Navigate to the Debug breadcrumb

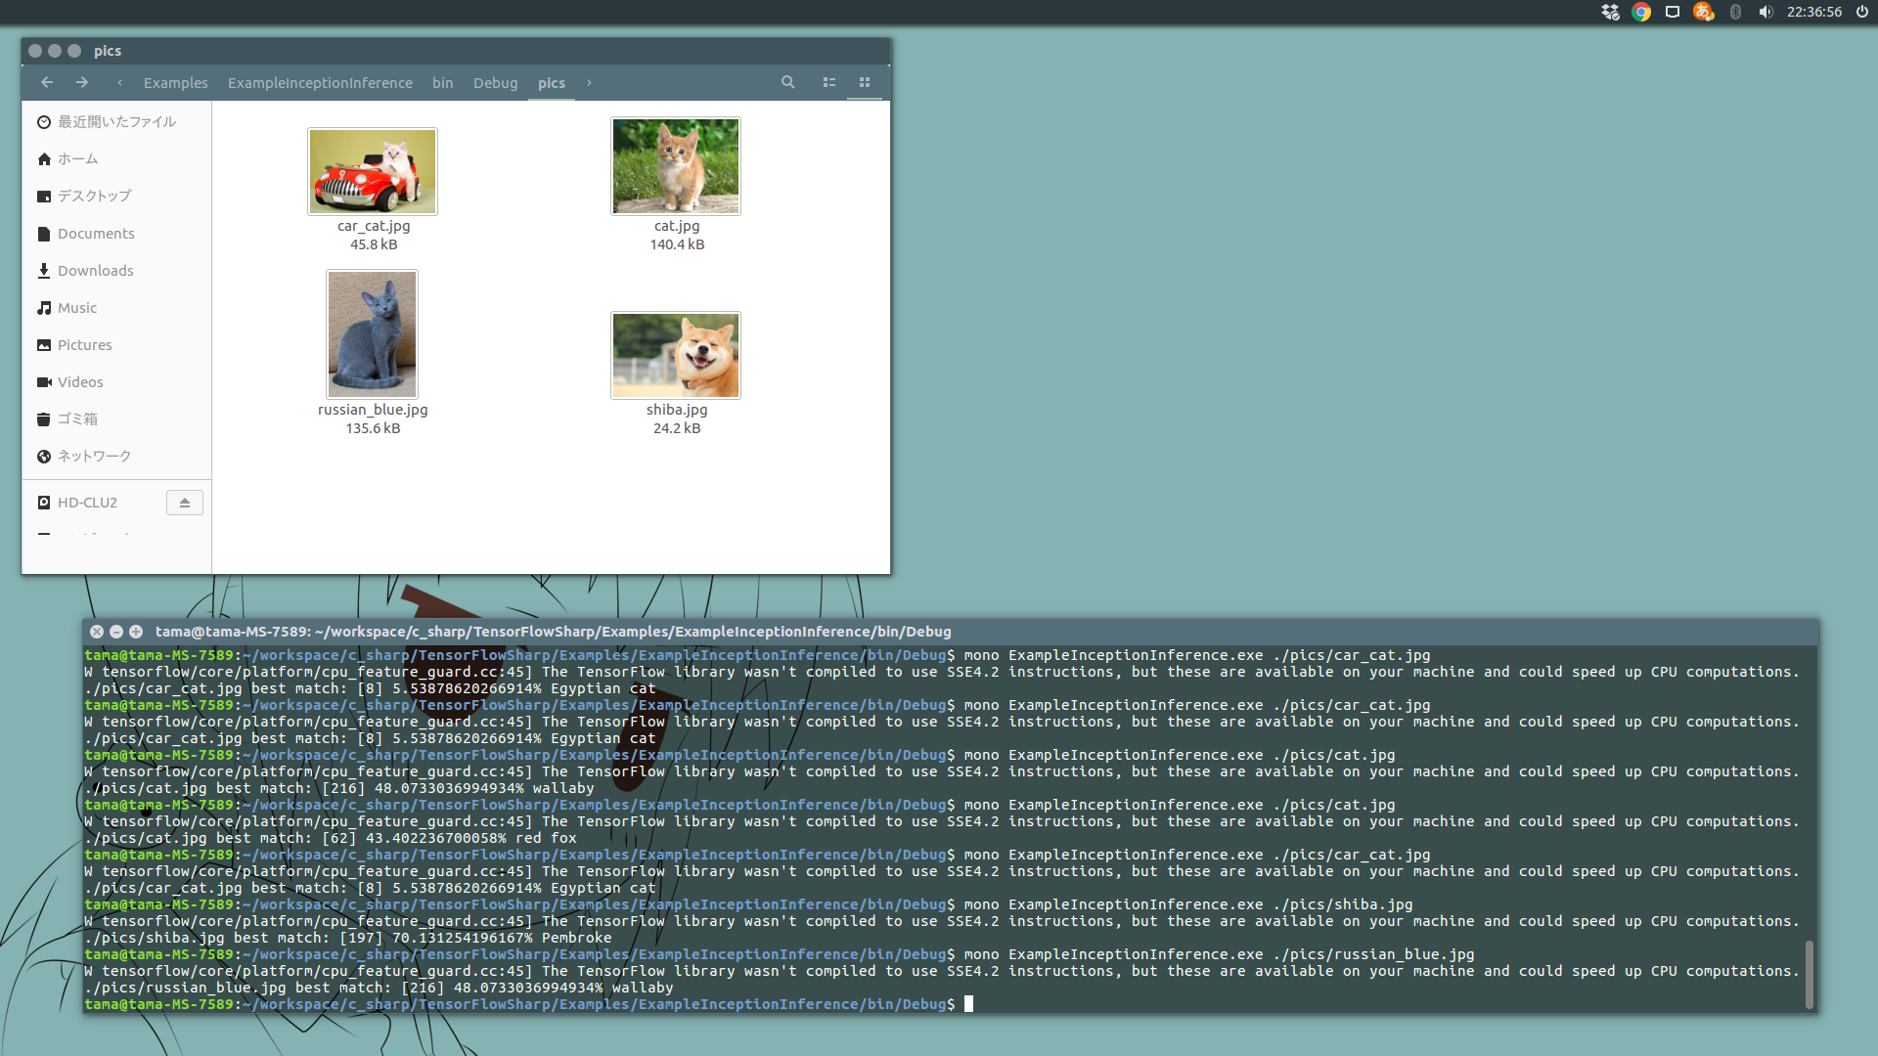tap(495, 83)
